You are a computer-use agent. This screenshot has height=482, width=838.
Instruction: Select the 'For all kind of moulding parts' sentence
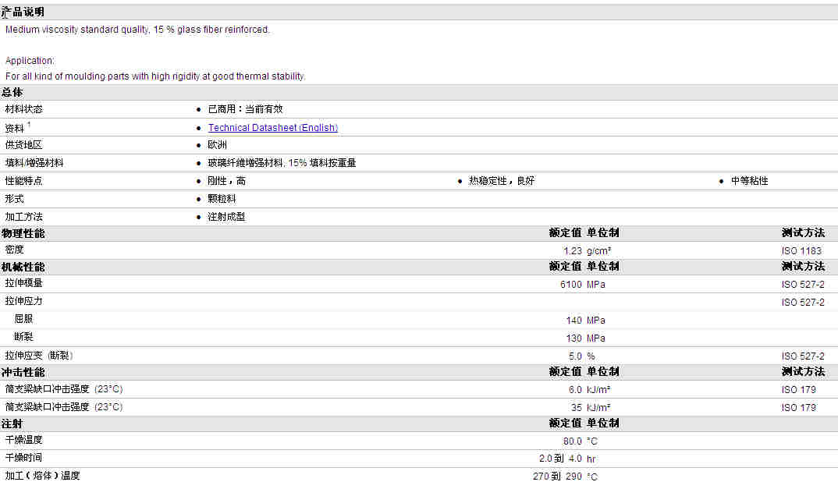155,76
